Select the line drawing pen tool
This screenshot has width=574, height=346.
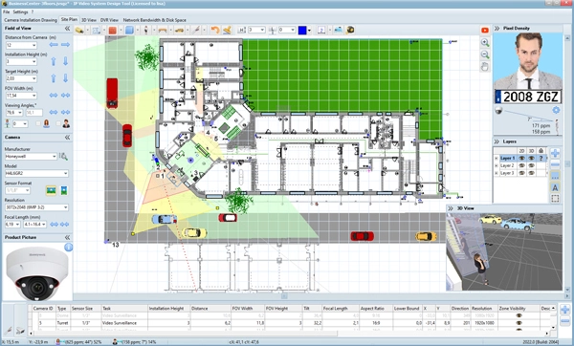(196, 31)
